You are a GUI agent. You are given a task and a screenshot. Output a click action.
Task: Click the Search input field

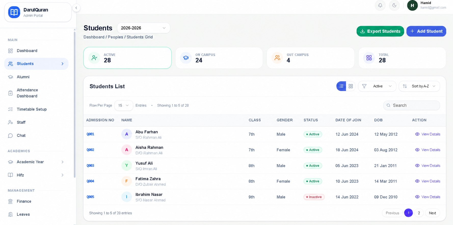(411, 105)
